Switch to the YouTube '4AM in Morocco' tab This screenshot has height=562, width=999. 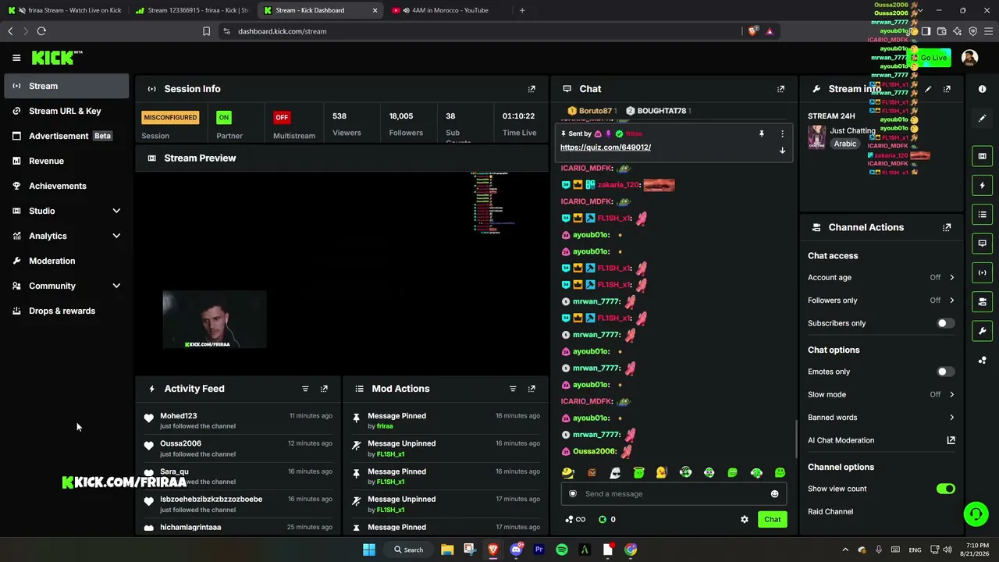tap(447, 10)
